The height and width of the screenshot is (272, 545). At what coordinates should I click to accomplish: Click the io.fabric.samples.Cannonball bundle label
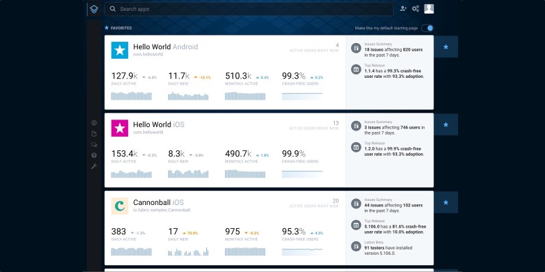click(x=162, y=210)
